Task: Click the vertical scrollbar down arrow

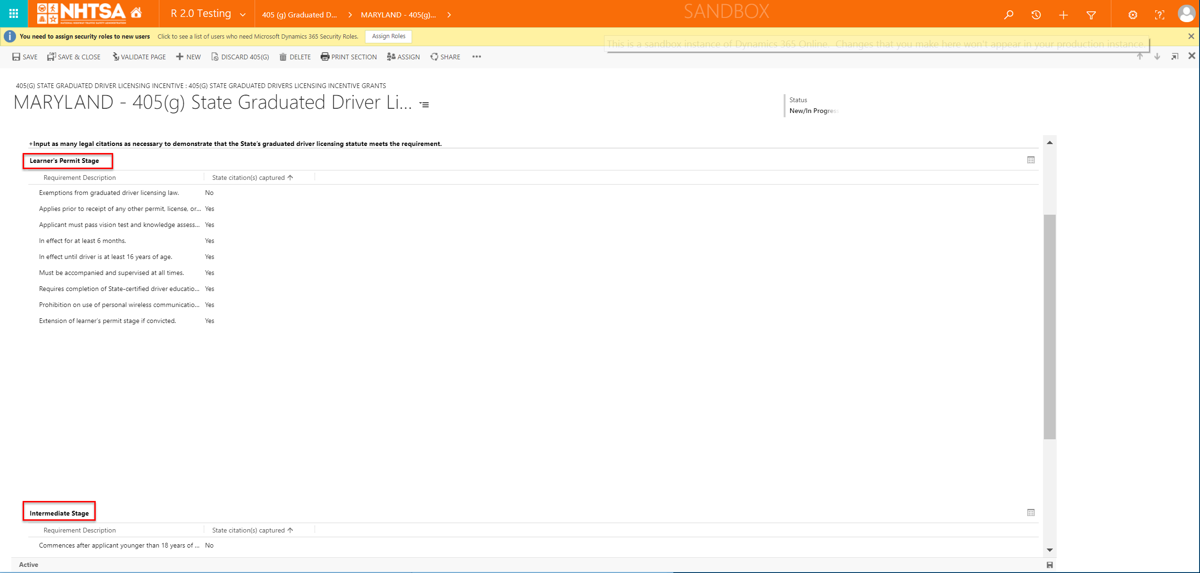Action: click(x=1050, y=550)
